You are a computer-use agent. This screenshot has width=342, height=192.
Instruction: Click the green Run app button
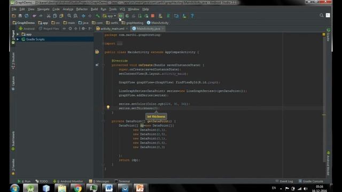[121, 16]
